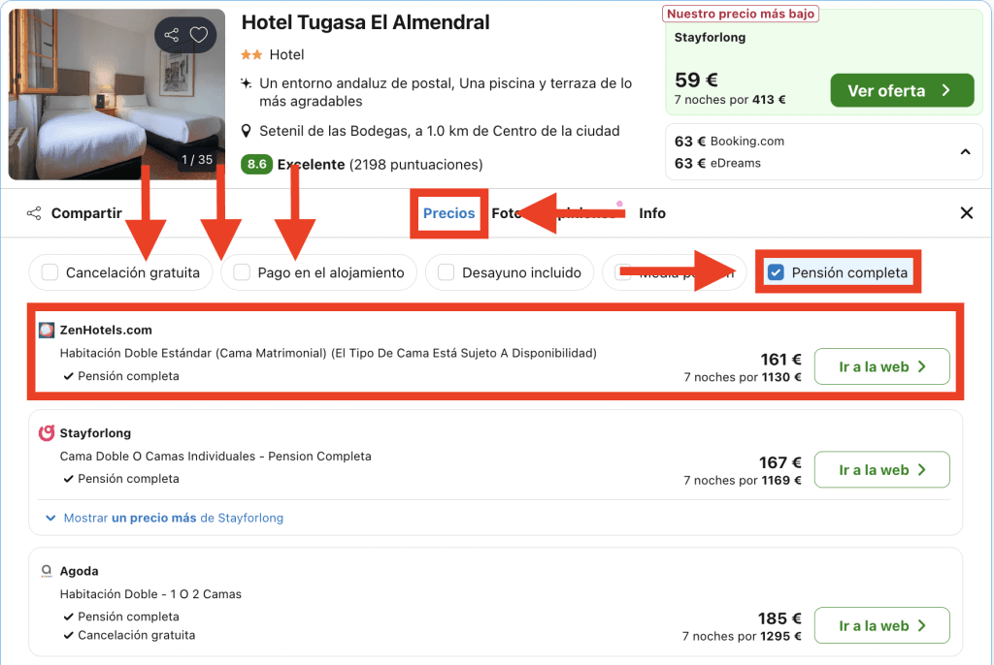Click the share icon on hotel photo

tap(172, 36)
